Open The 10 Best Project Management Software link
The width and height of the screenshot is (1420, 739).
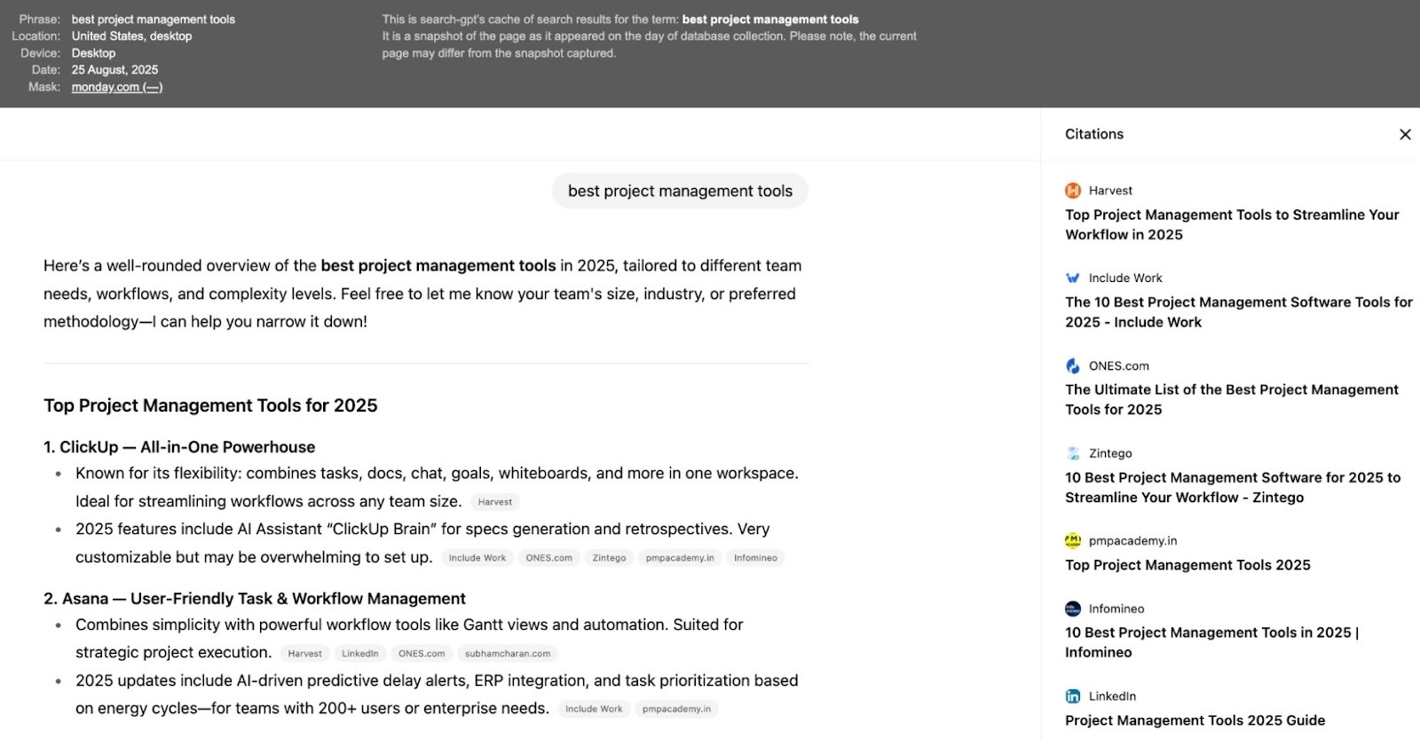point(1238,312)
